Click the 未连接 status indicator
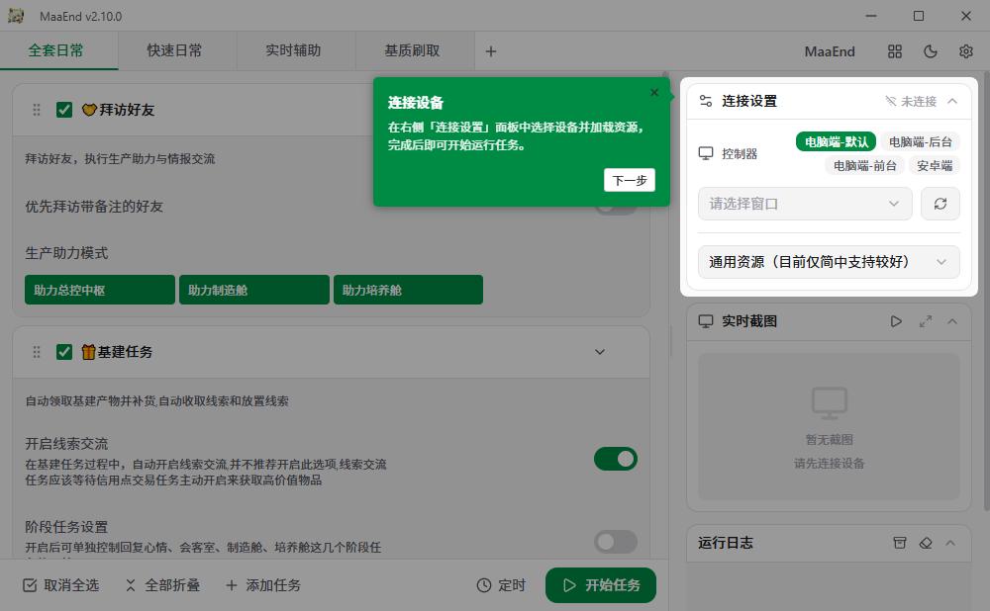This screenshot has height=611, width=990. 911,101
